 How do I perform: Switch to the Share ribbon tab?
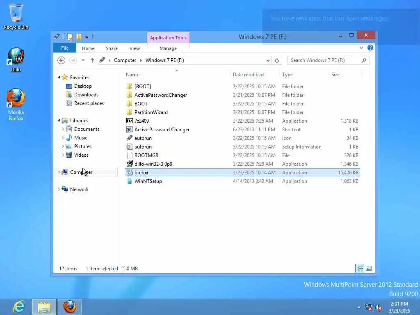[x=112, y=48]
